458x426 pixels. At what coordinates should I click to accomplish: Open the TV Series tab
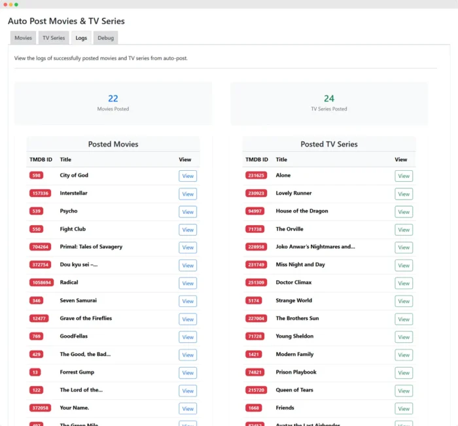tap(54, 38)
